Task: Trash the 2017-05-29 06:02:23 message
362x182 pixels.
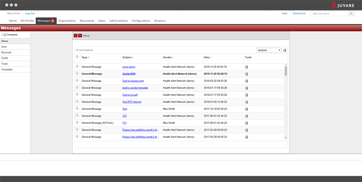Action: coord(246,137)
